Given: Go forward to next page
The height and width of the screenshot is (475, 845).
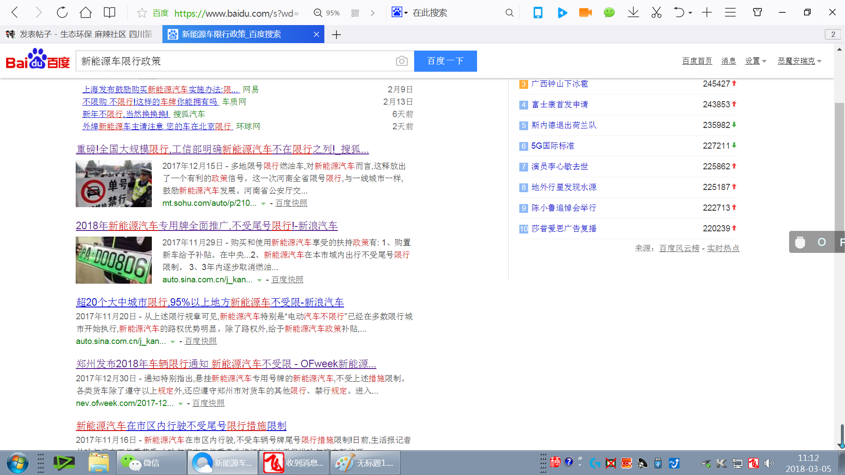Looking at the screenshot, I should (38, 13).
